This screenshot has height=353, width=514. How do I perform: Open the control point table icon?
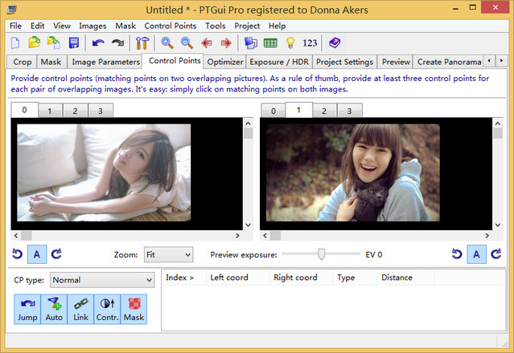pyautogui.click(x=269, y=43)
